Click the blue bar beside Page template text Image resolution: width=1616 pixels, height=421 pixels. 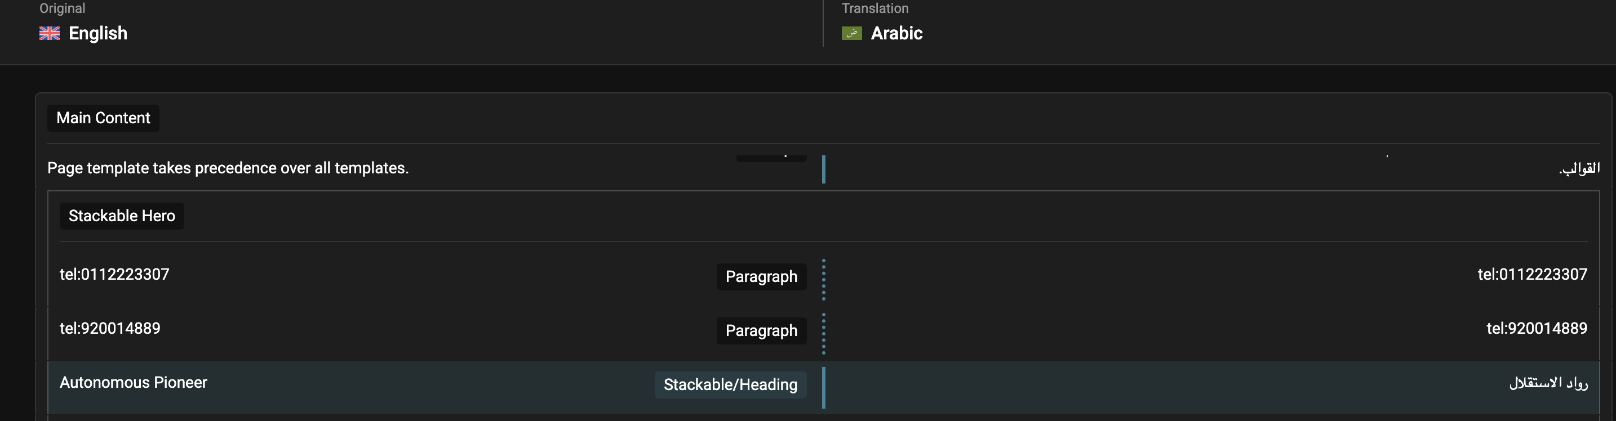pos(824,169)
